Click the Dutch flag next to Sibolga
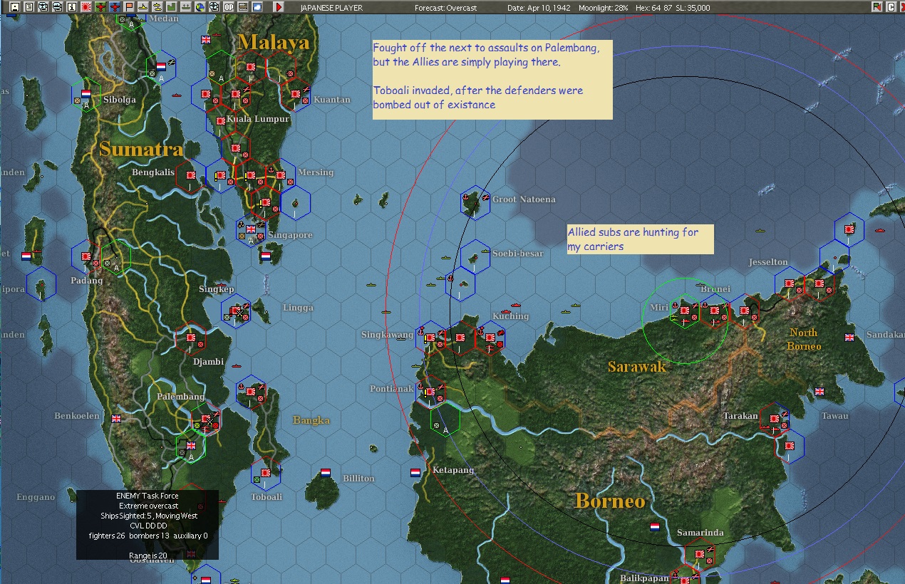The width and height of the screenshot is (905, 584). [x=86, y=94]
